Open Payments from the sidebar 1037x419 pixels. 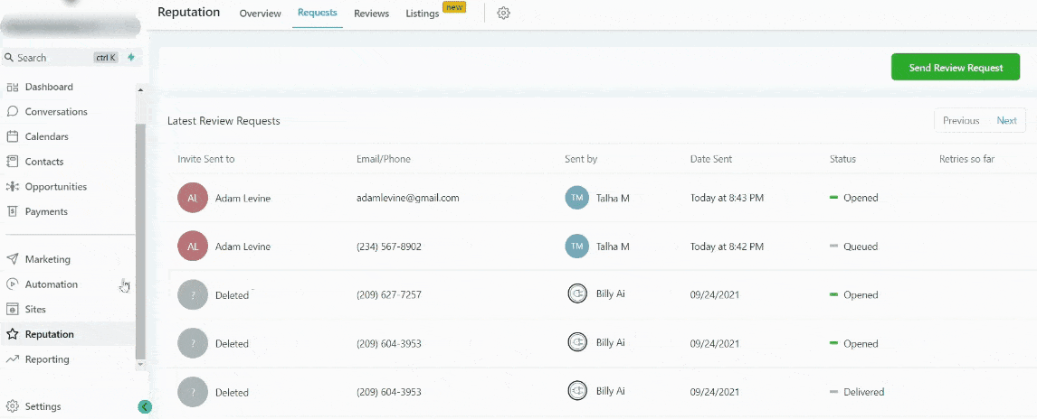point(46,211)
